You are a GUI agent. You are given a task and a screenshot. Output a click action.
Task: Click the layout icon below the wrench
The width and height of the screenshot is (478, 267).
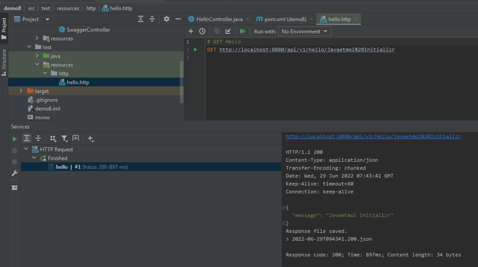[14, 188]
